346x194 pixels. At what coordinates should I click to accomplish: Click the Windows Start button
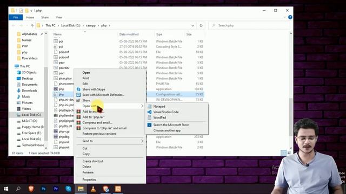[x=6, y=189]
